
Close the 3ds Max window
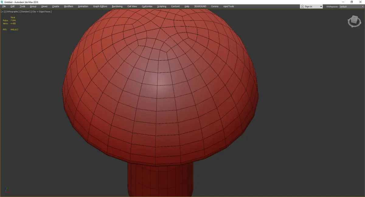[360, 2]
